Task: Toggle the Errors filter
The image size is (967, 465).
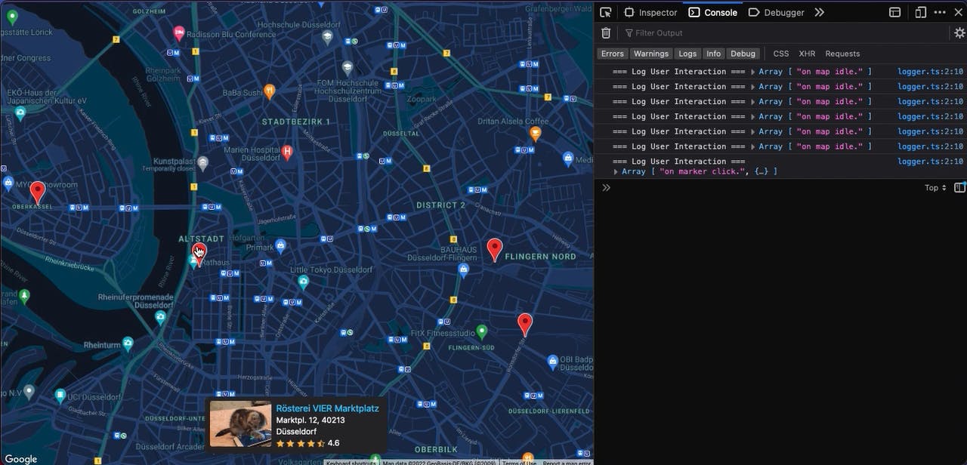Action: tap(612, 54)
